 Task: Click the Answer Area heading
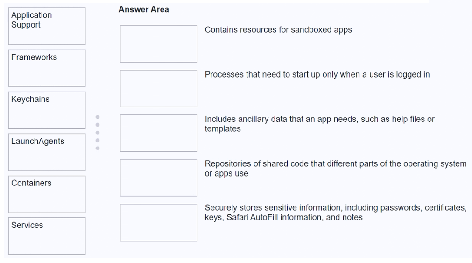[144, 9]
